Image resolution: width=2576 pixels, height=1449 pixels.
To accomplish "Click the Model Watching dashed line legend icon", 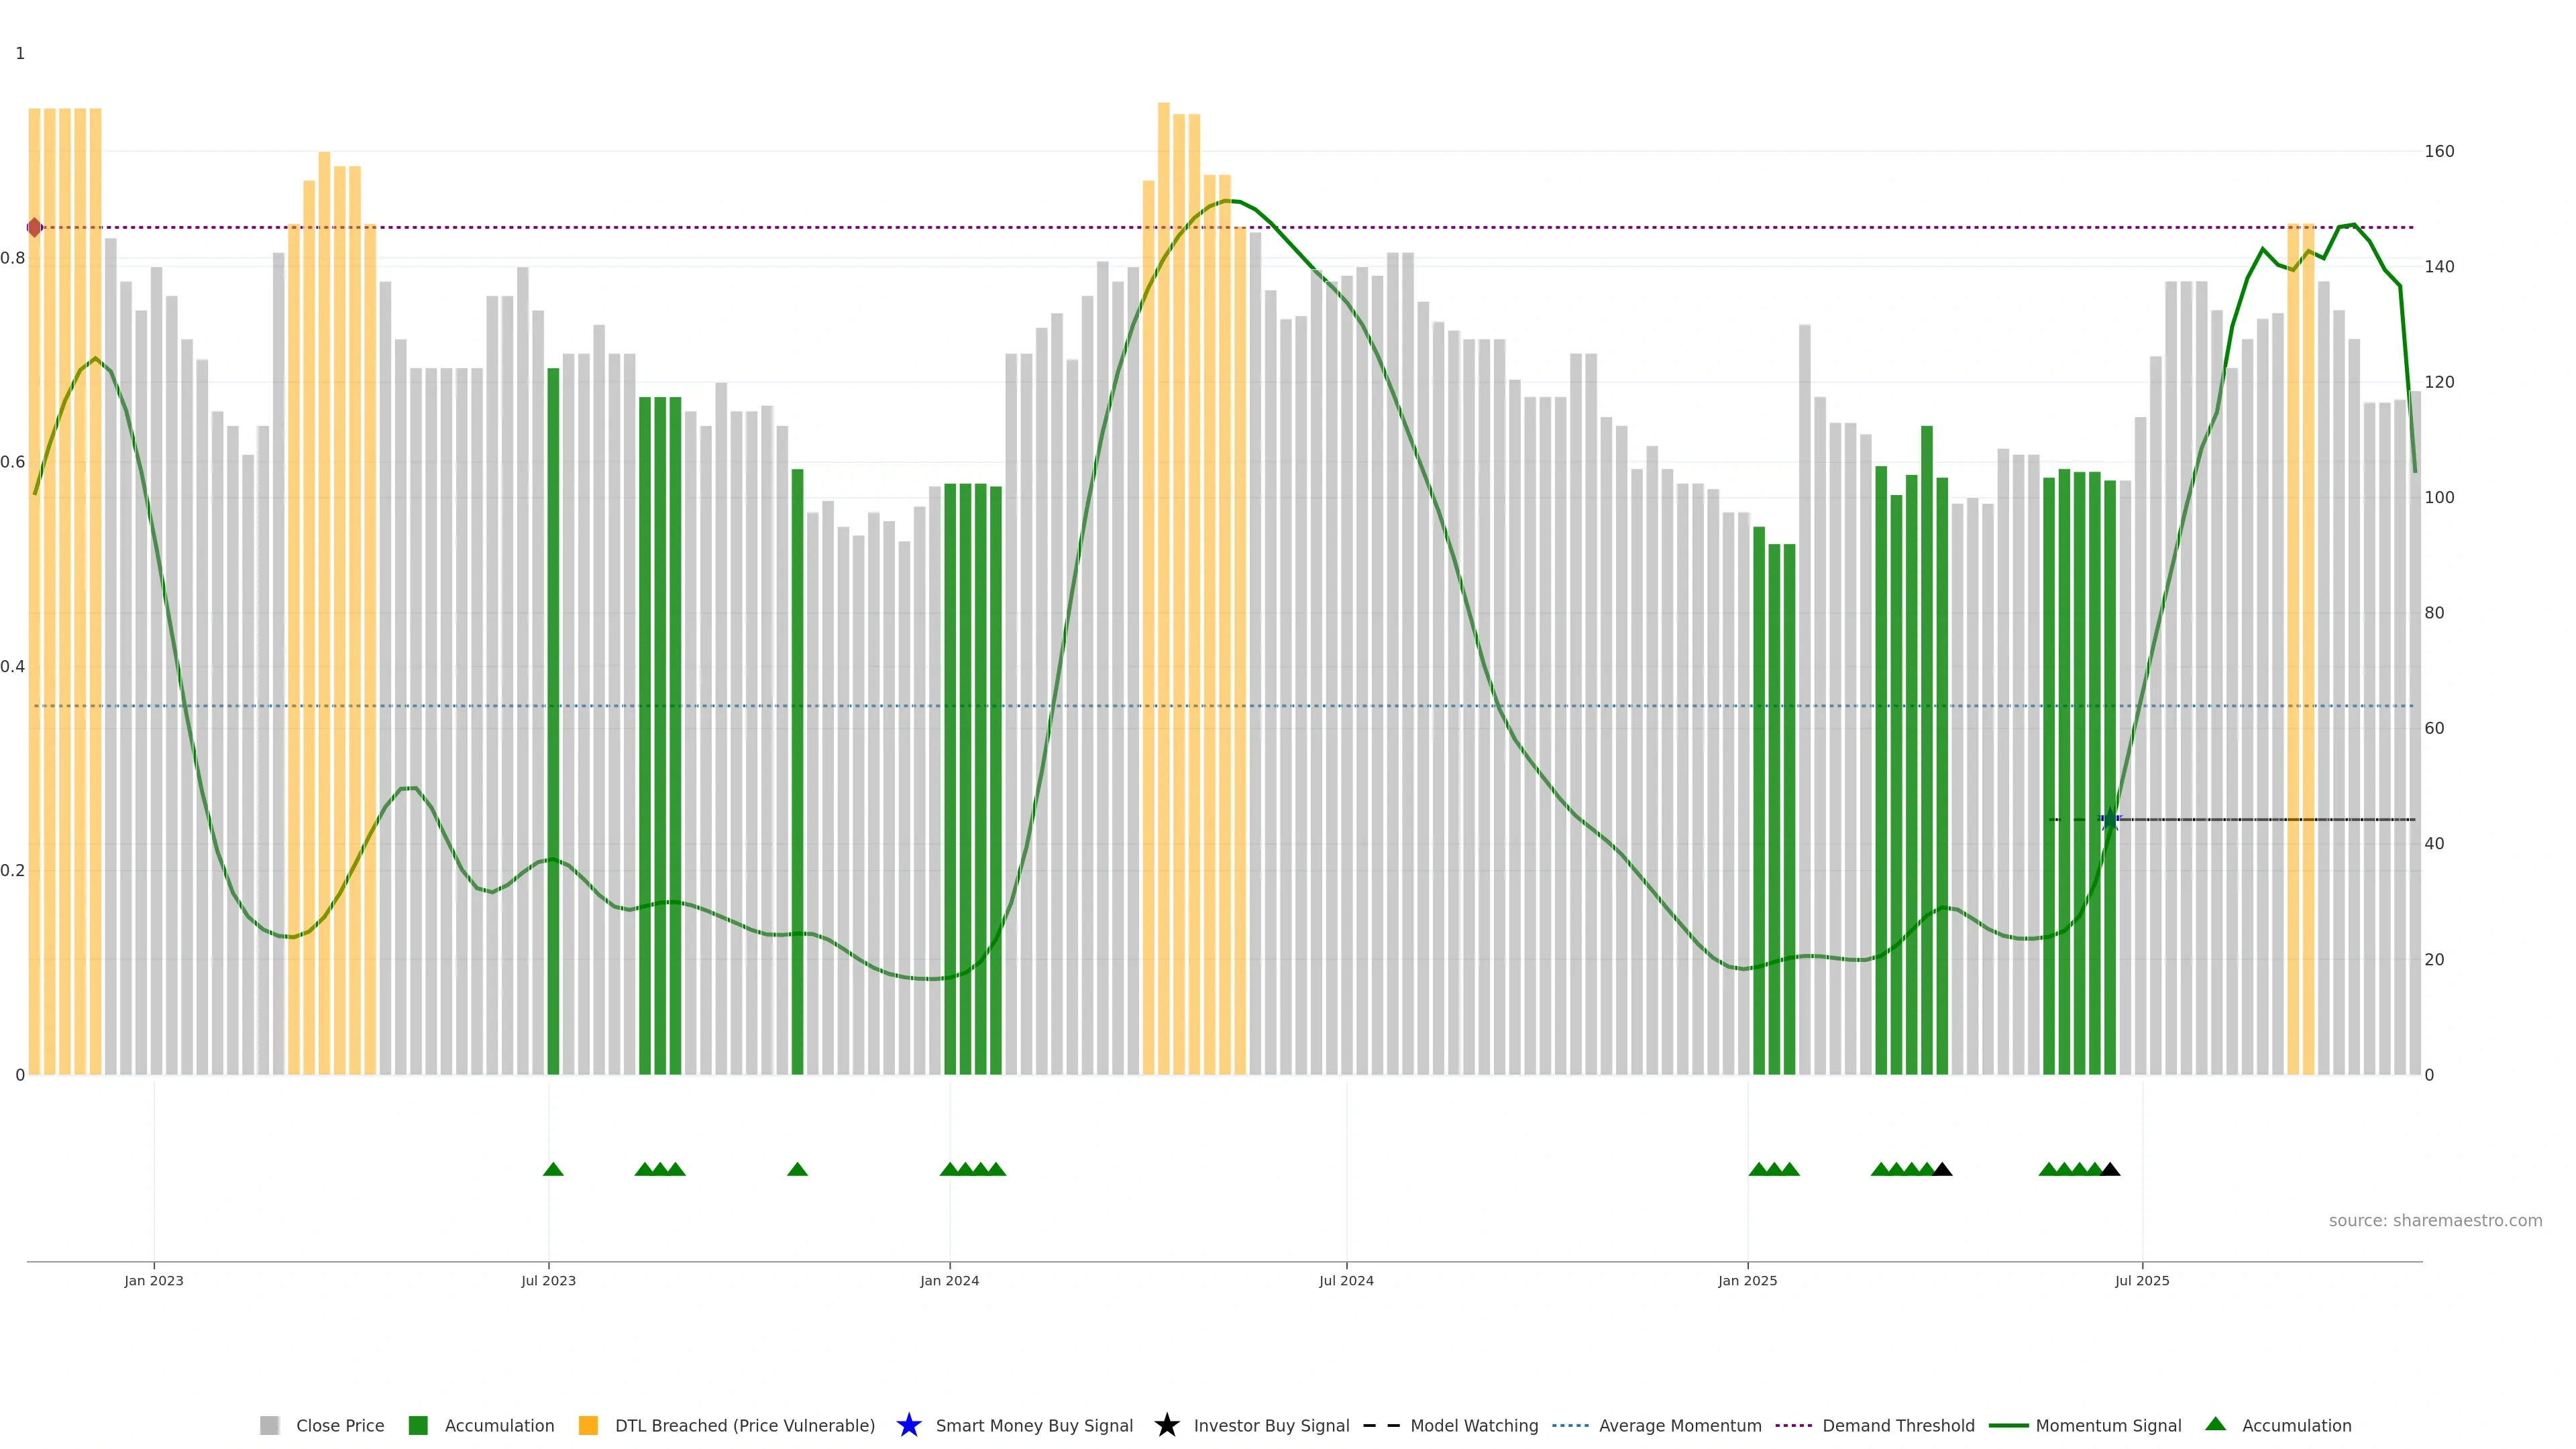I will 1381,1425.
